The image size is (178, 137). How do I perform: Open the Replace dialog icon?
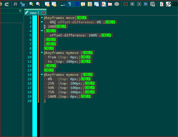[22, 4]
